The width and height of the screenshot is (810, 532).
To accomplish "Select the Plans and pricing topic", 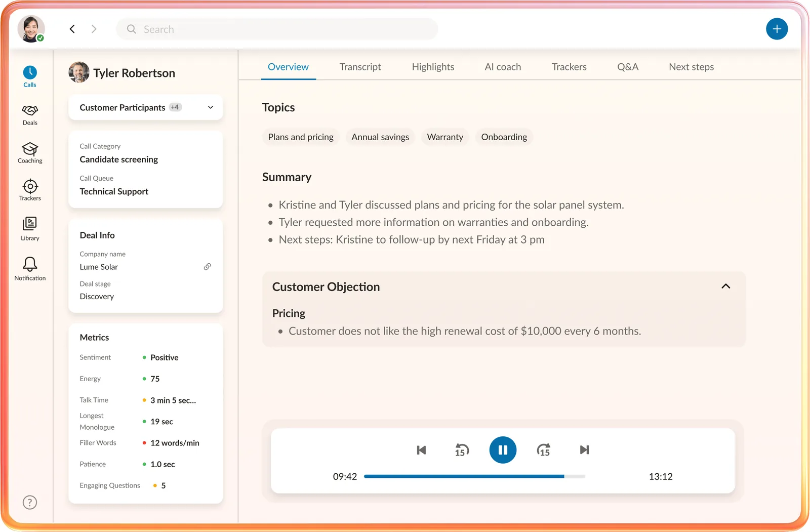I will pyautogui.click(x=301, y=137).
